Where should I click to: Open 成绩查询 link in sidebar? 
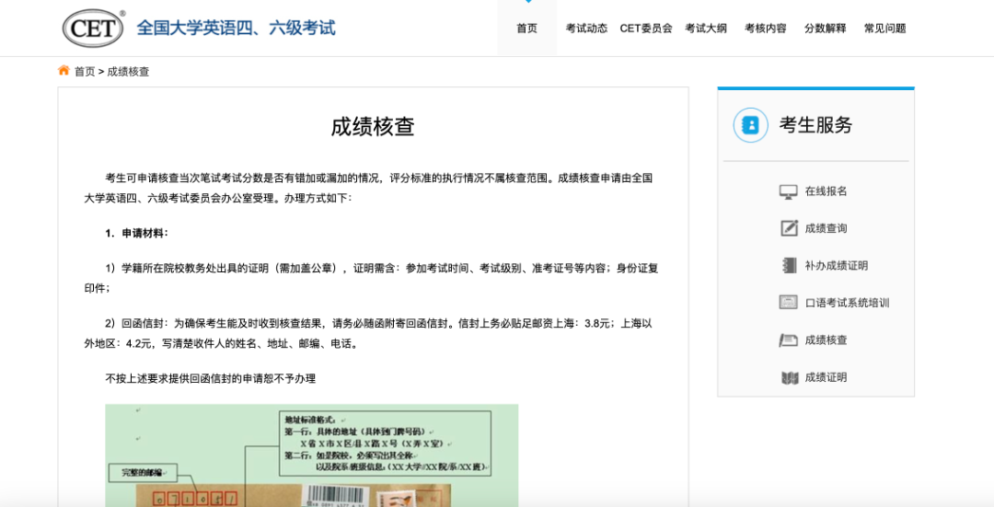[826, 228]
